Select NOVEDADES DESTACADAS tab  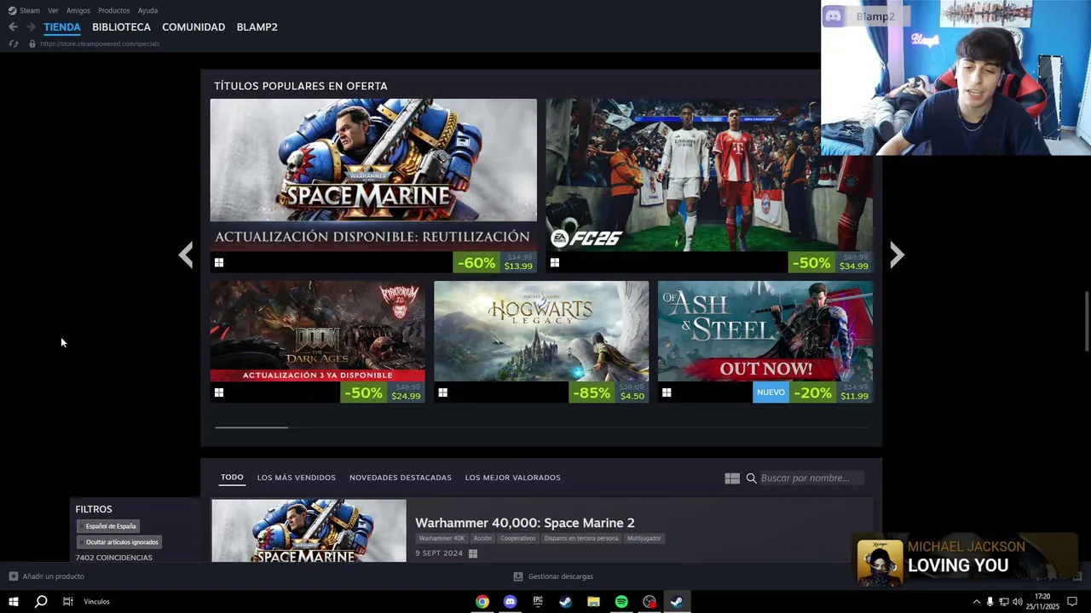(x=400, y=478)
